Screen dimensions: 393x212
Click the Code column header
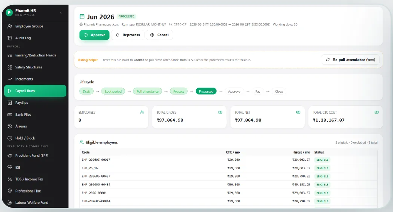[x=85, y=152]
